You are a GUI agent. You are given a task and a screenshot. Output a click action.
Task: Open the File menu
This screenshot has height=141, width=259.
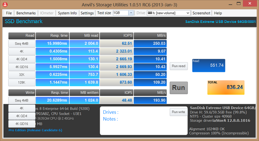9,13
